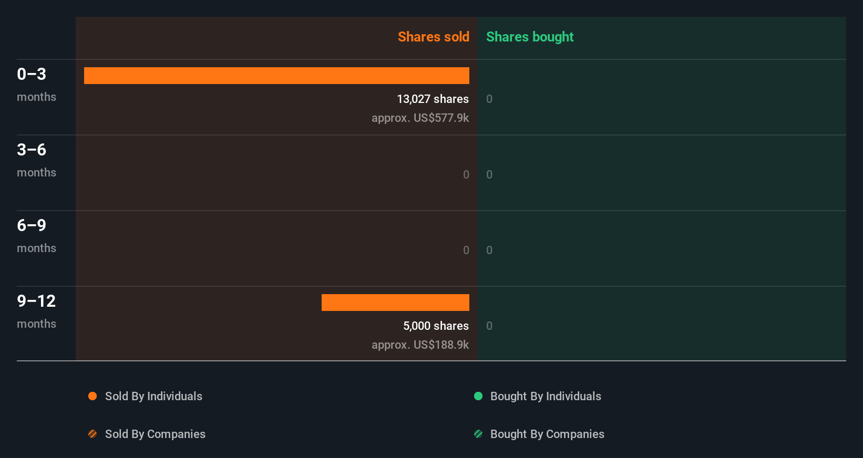Screen dimensions: 863x458
Task: Click the "Shares sold" column header
Action: pos(433,37)
